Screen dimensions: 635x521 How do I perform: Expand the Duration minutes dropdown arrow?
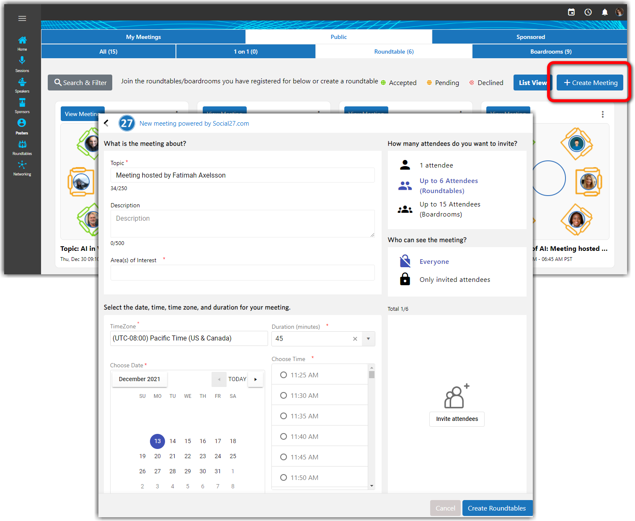point(368,338)
